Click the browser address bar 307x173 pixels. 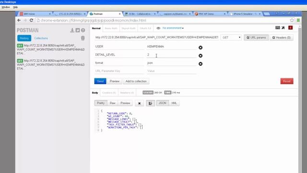[163, 20]
